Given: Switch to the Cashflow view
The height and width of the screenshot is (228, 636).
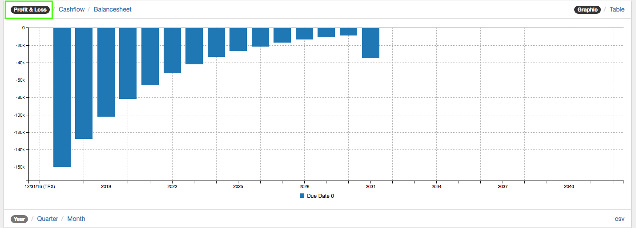Looking at the screenshot, I should [x=72, y=9].
